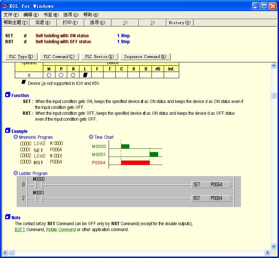The width and height of the screenshot is (279, 258).
Task: Click the green M0000 pulse in time chart
Action: [x=125, y=147]
